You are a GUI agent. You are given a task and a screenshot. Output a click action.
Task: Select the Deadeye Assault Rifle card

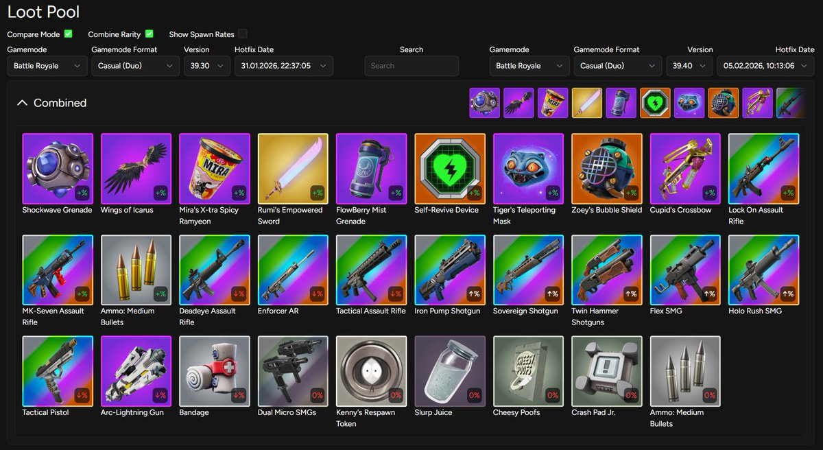click(215, 270)
